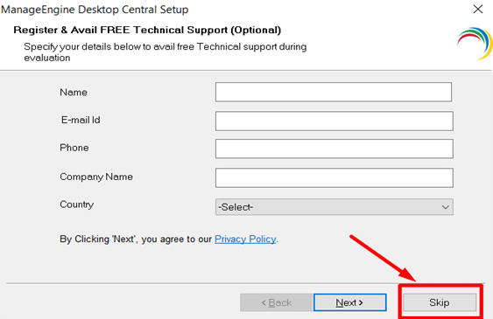Select the Phone input field
The height and width of the screenshot is (319, 493).
[335, 149]
